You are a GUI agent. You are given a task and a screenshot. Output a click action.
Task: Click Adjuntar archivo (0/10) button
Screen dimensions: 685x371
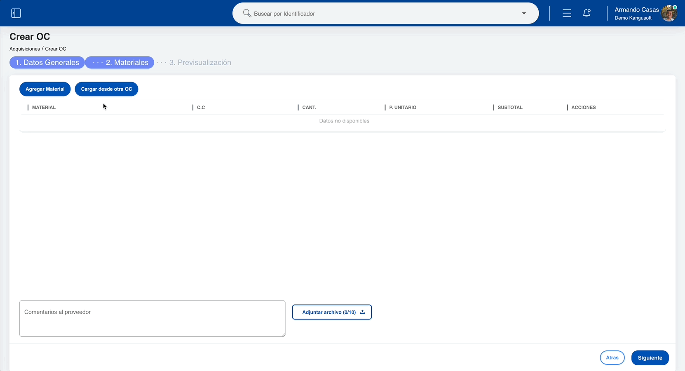[332, 312]
